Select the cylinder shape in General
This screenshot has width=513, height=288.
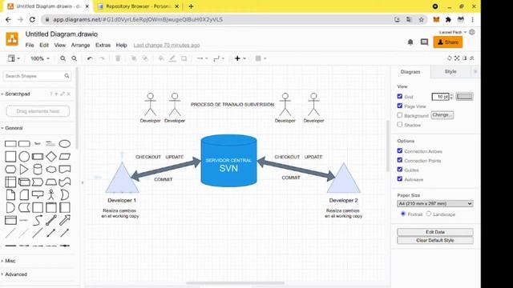point(38,169)
